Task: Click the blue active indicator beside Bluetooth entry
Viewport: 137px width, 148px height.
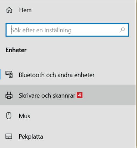Action: (0, 74)
